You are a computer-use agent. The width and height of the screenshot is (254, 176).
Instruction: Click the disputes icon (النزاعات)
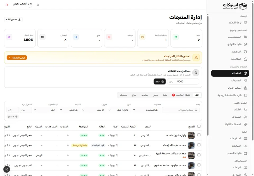tap(245, 168)
